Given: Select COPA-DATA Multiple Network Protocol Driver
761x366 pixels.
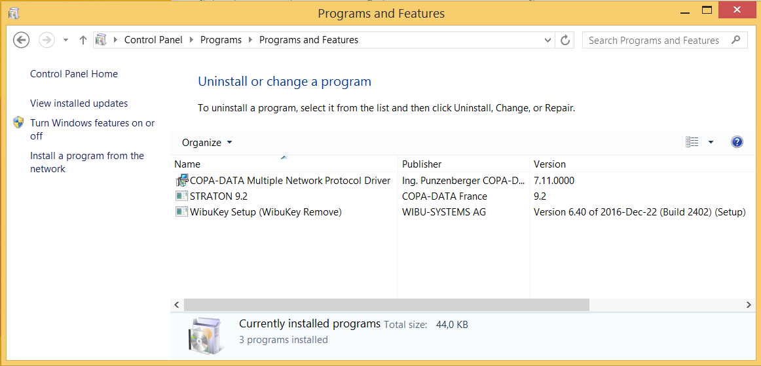Looking at the screenshot, I should coord(290,181).
